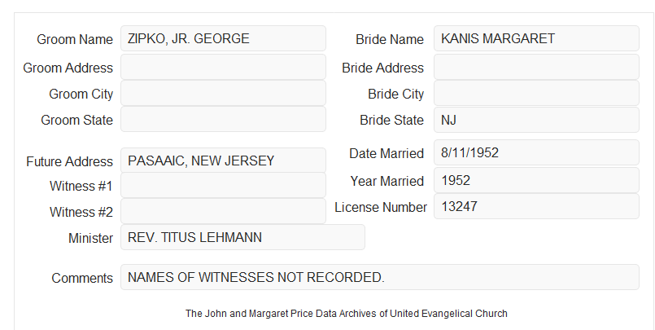
Task: Focus the Year Married field showing 1952
Action: tap(536, 180)
